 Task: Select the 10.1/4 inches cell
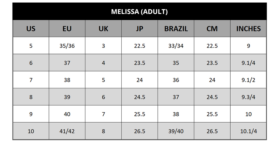pos(249,131)
